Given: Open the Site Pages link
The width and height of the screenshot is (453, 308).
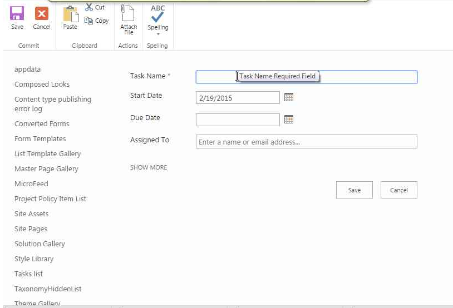Looking at the screenshot, I should tap(31, 229).
